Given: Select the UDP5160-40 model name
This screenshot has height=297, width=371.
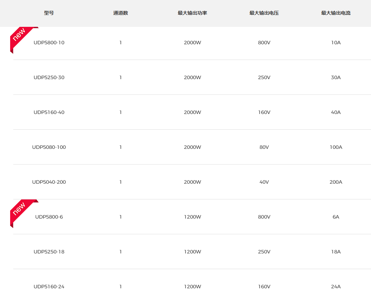Looking at the screenshot, I should 49,112.
